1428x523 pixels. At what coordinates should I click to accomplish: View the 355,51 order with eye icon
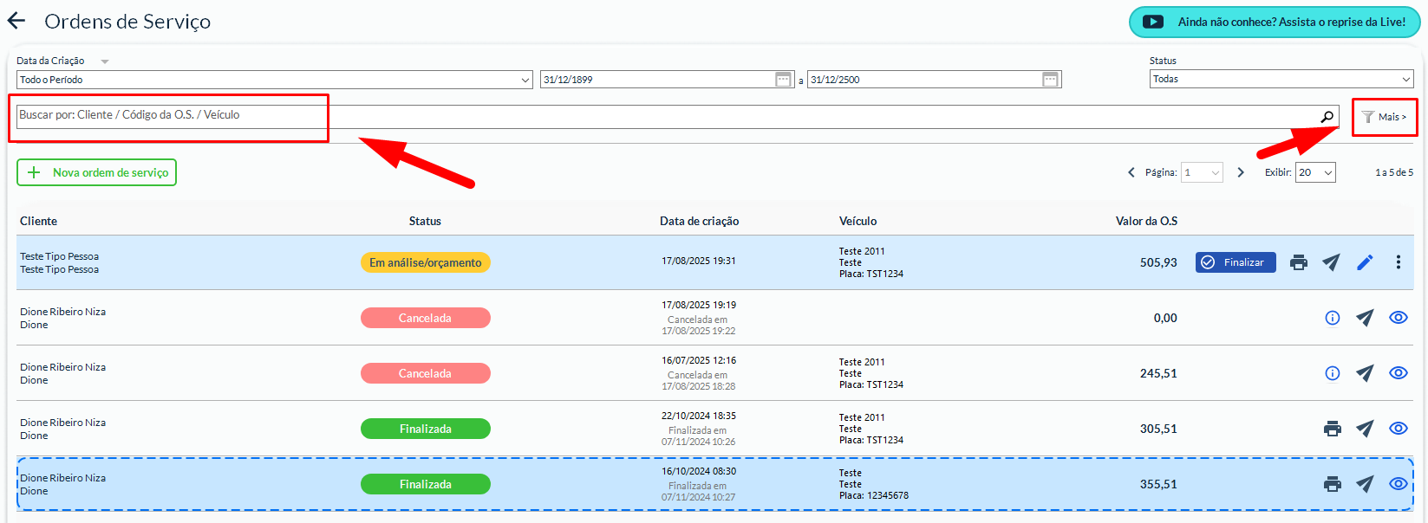[x=1398, y=484]
